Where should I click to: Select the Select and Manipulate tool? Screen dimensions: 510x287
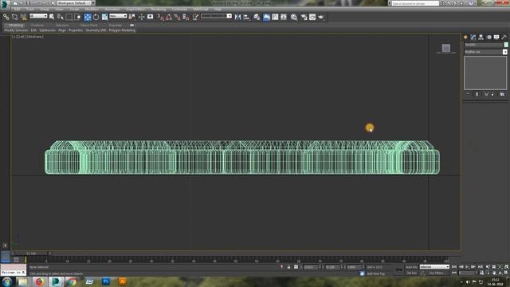click(x=142, y=17)
